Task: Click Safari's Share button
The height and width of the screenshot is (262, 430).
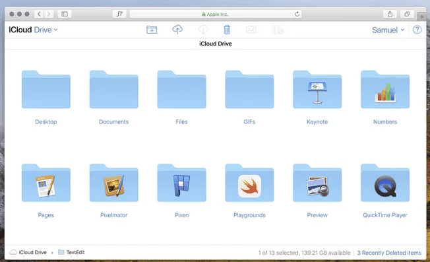Action: tap(390, 14)
